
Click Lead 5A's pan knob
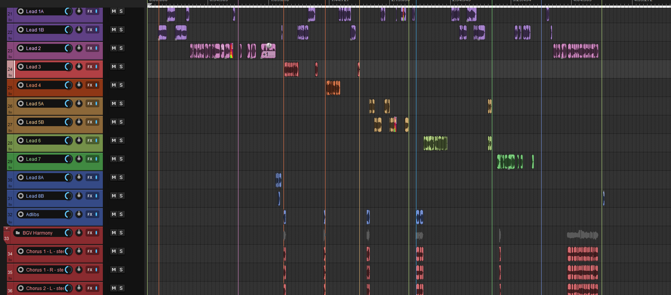tap(79, 103)
